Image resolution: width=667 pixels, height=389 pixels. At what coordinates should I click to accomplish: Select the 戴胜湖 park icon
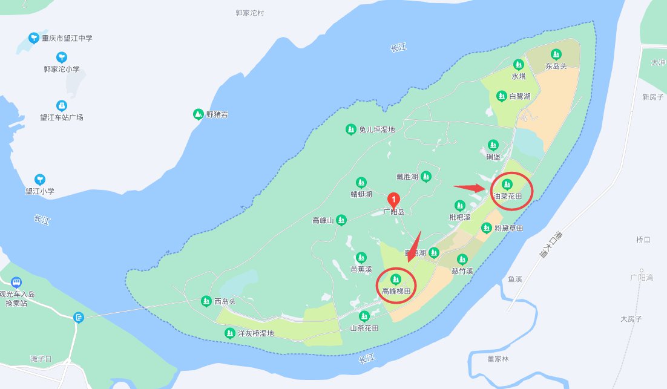coord(426,177)
